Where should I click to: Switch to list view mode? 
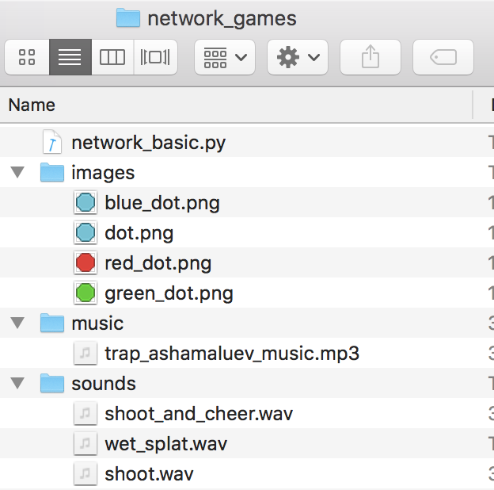coord(70,57)
